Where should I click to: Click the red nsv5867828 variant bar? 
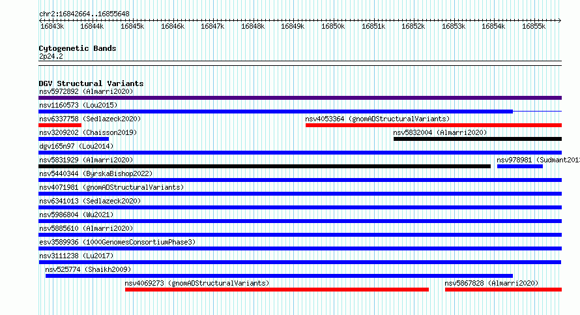[x=504, y=290]
